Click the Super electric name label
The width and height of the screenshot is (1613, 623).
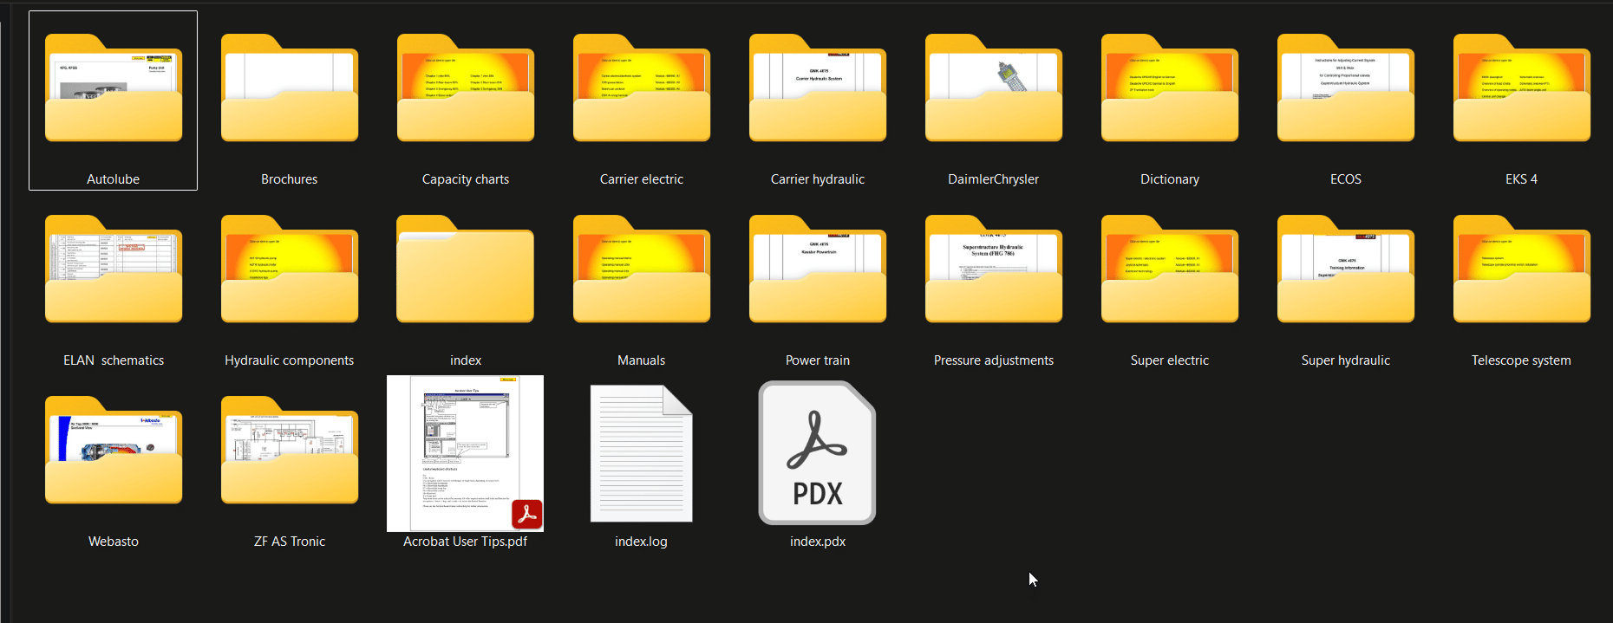click(x=1170, y=360)
